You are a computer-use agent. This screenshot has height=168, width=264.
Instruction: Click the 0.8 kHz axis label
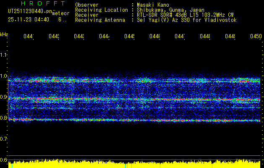pyautogui.click(x=4, y=118)
